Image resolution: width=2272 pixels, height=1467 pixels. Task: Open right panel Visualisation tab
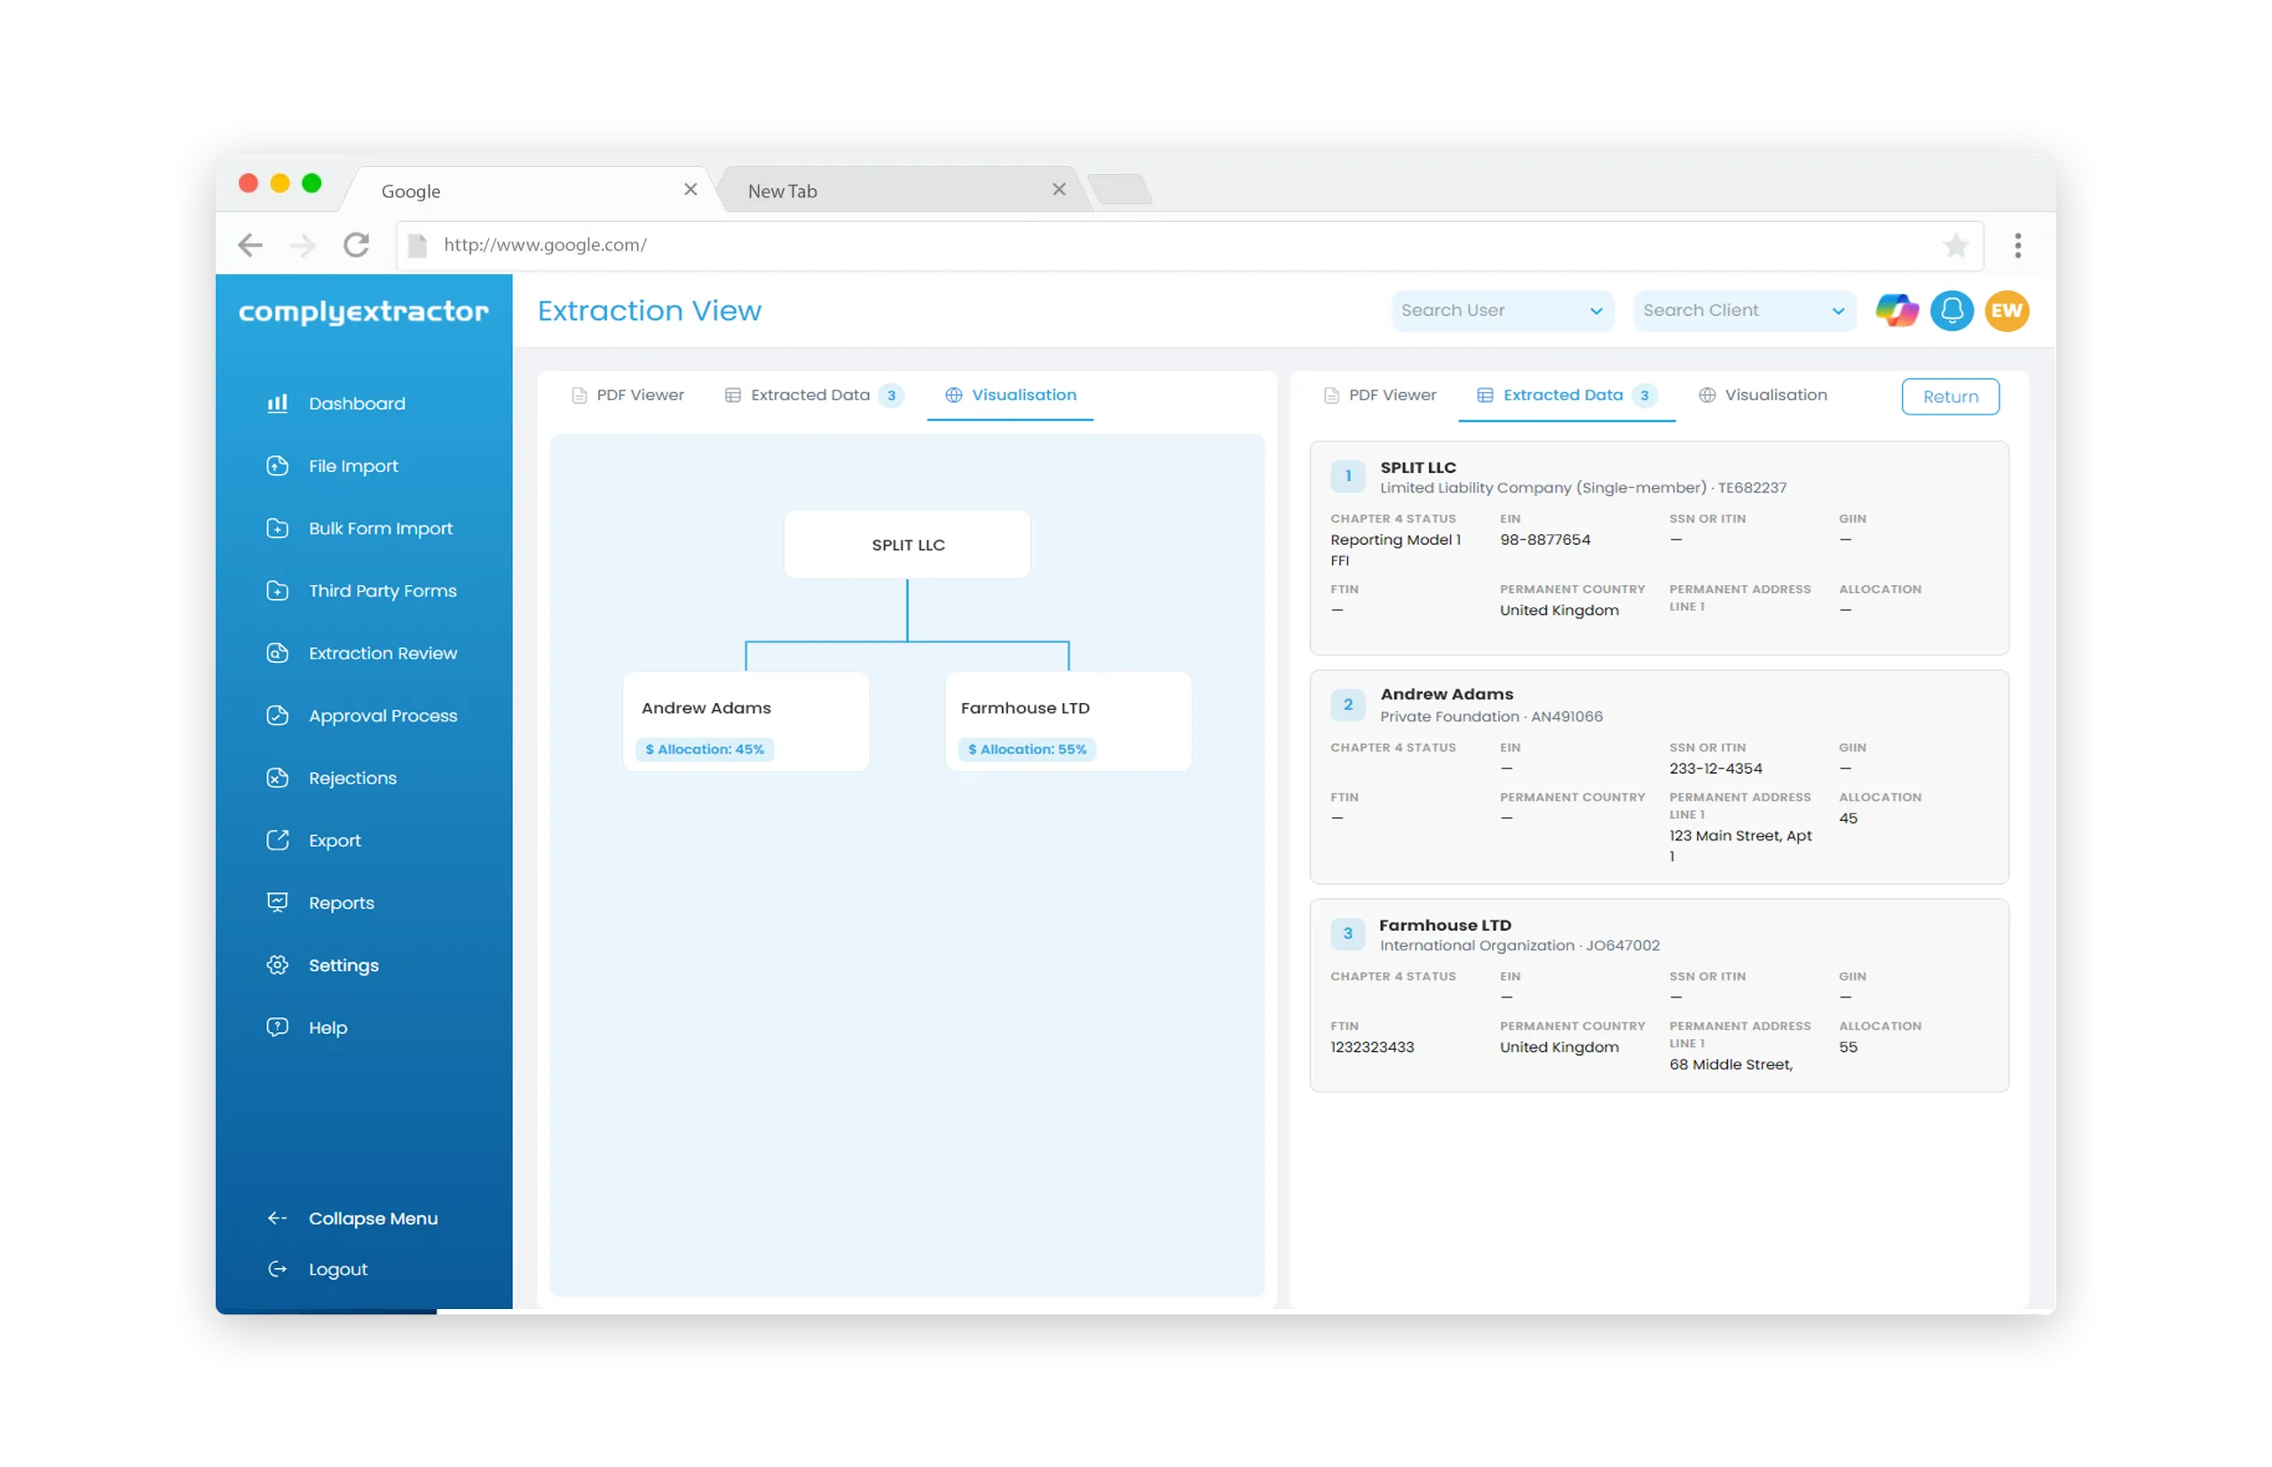pyautogui.click(x=1763, y=394)
